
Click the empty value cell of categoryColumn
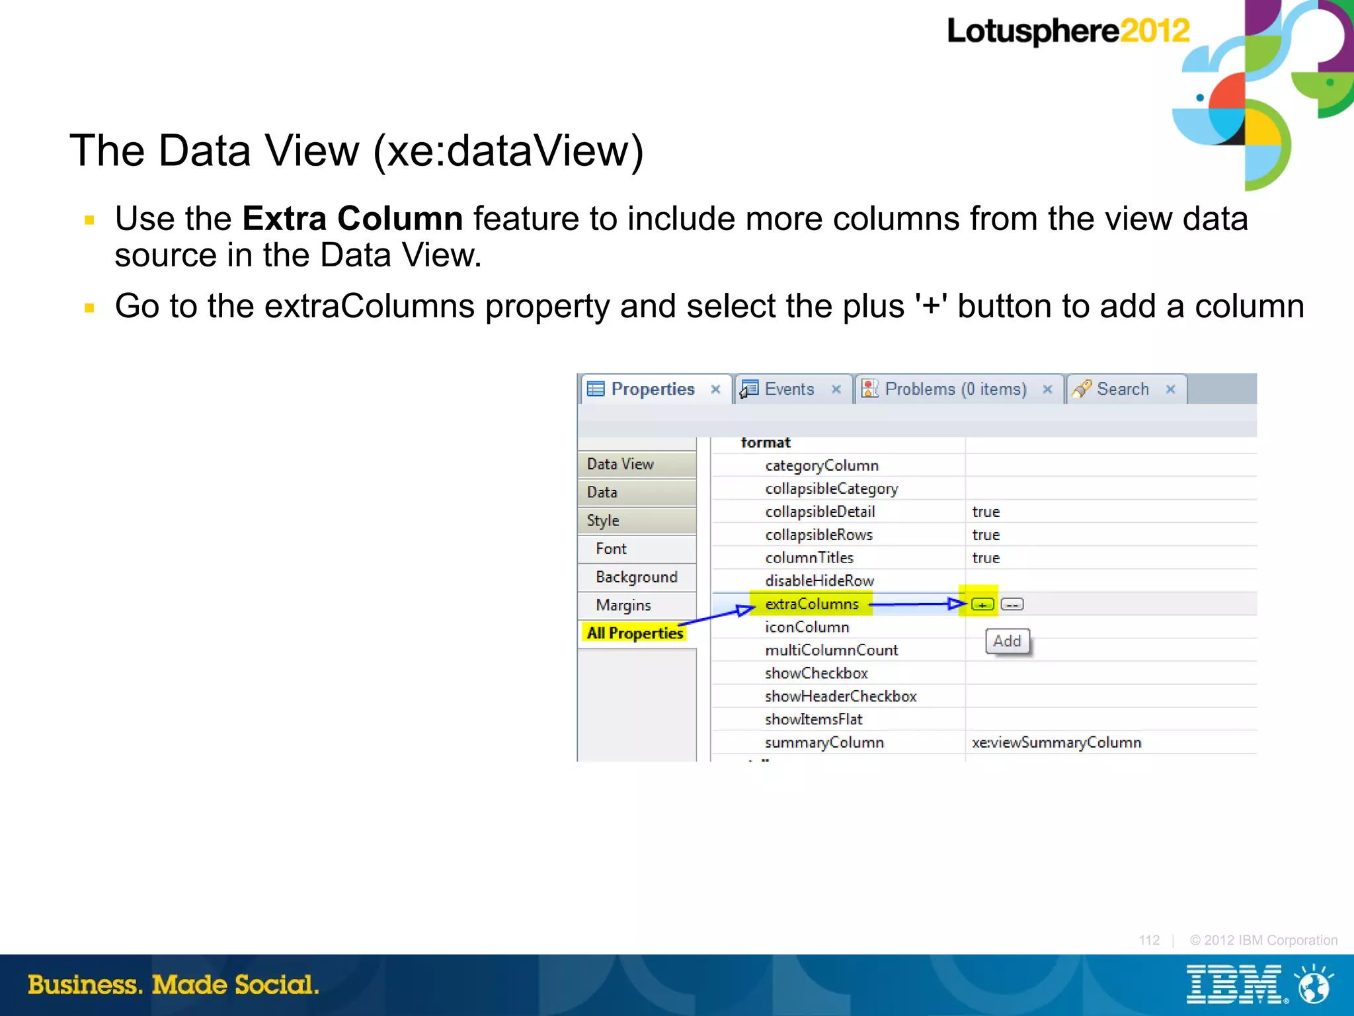click(x=1111, y=465)
